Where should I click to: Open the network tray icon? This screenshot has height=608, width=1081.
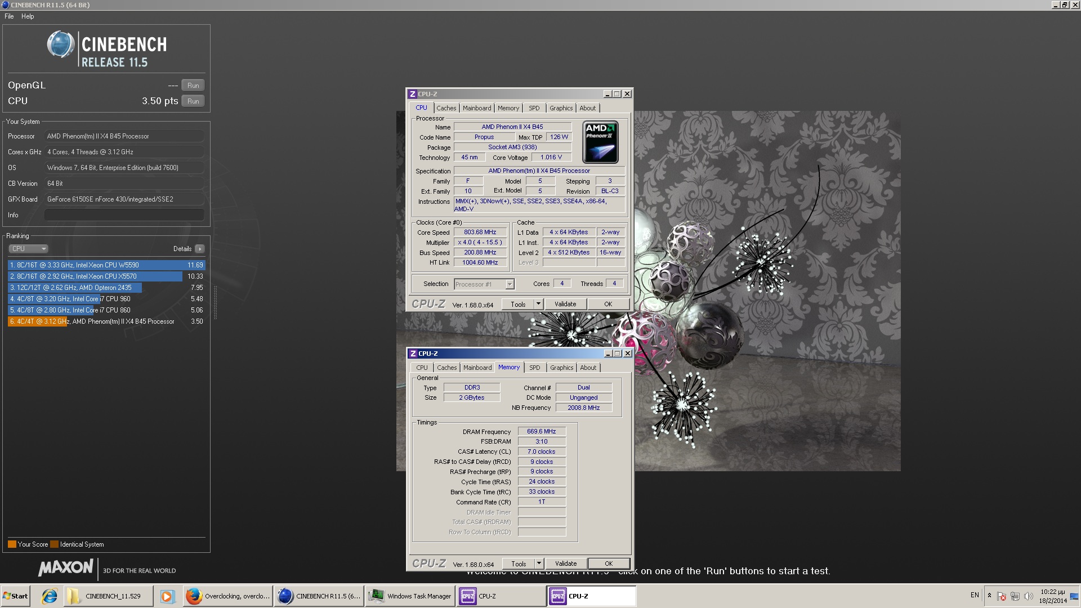[1015, 596]
